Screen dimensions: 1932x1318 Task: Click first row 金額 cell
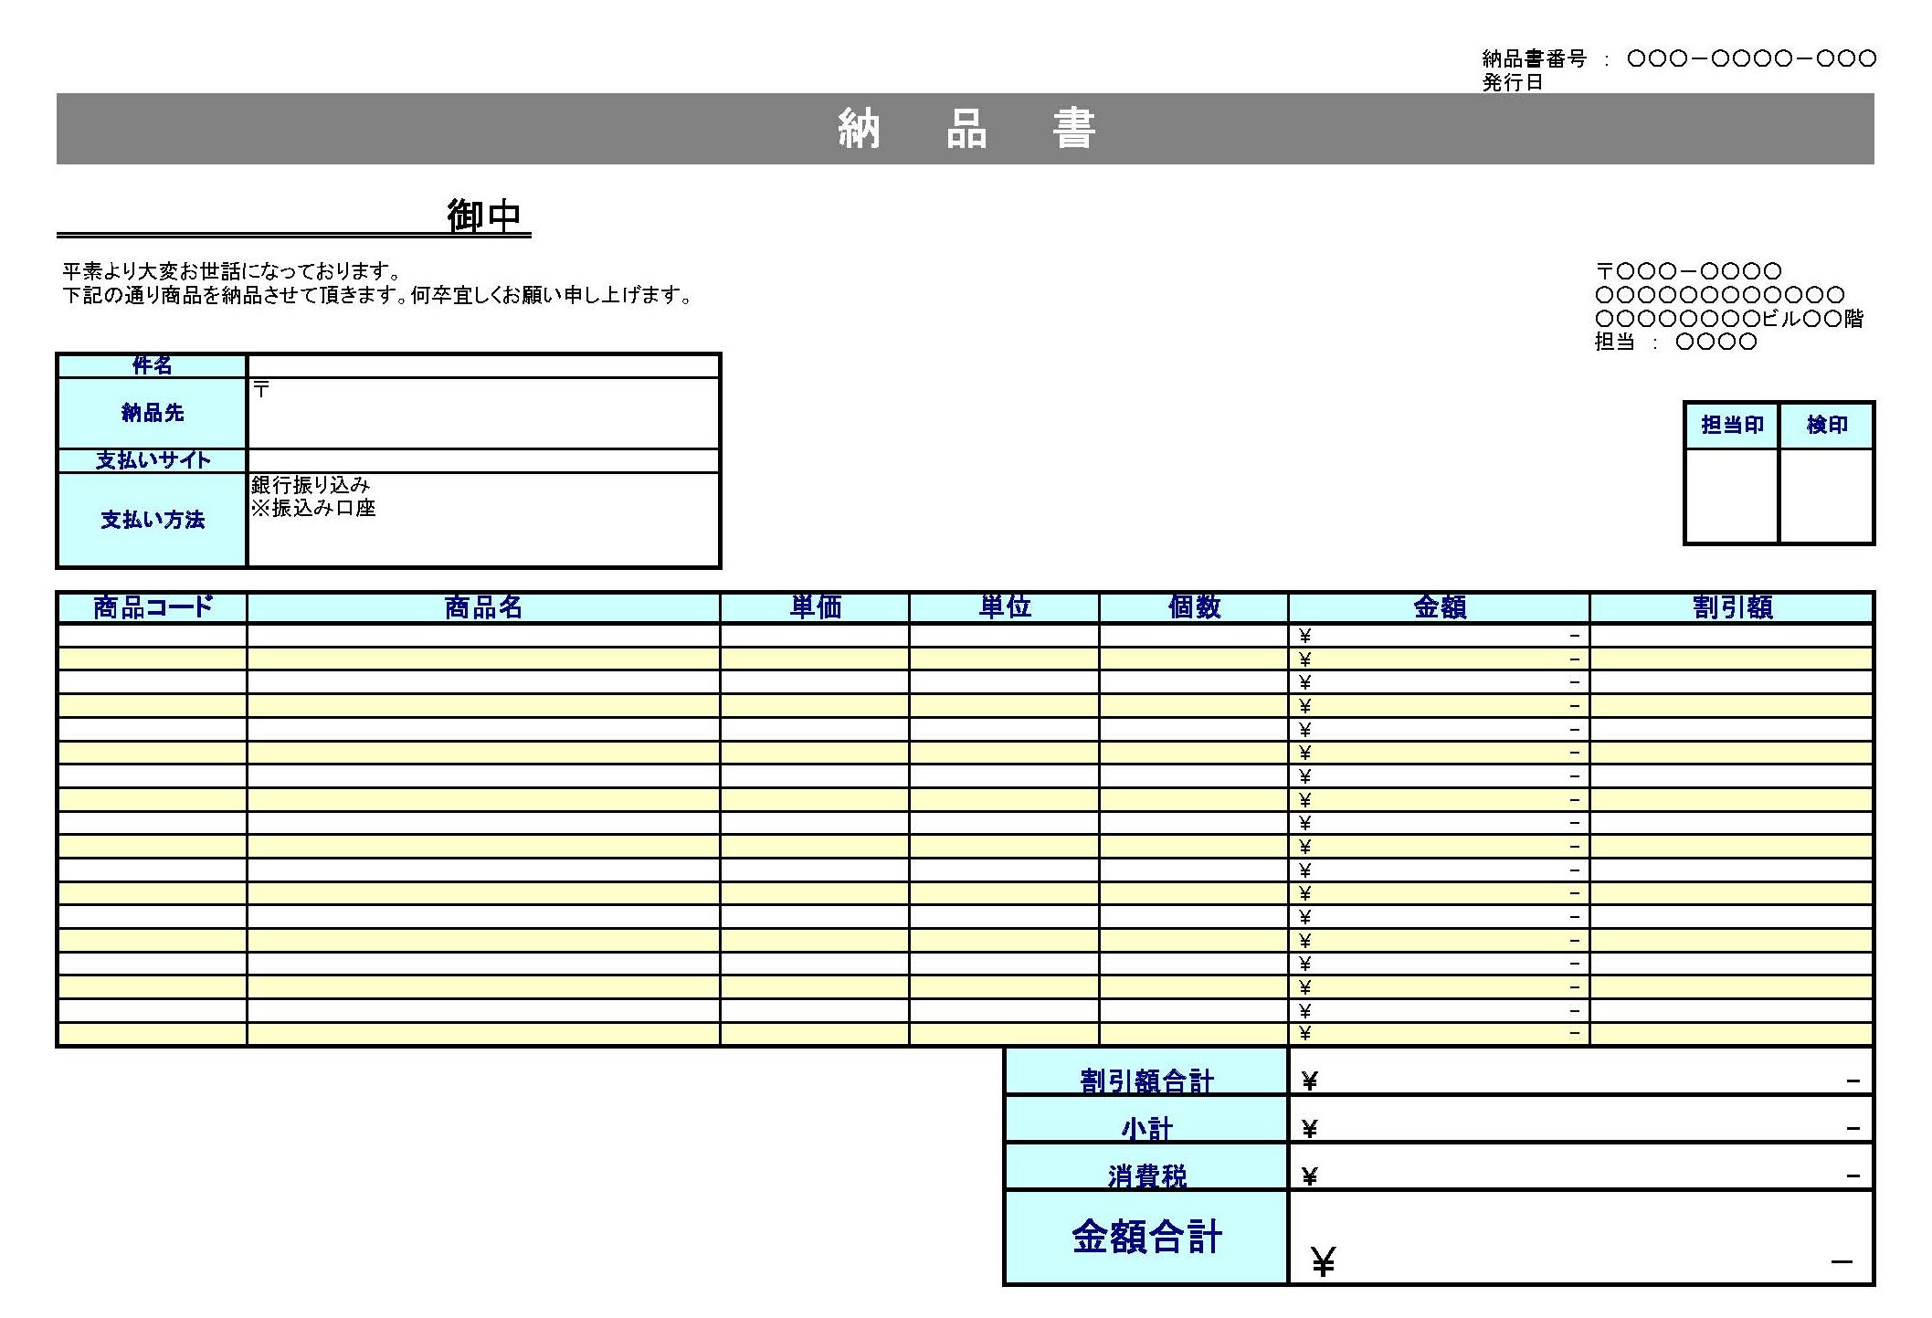[x=1440, y=636]
